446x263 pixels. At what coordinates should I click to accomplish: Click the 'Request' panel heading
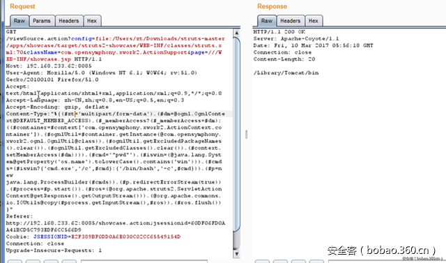[x=22, y=6]
